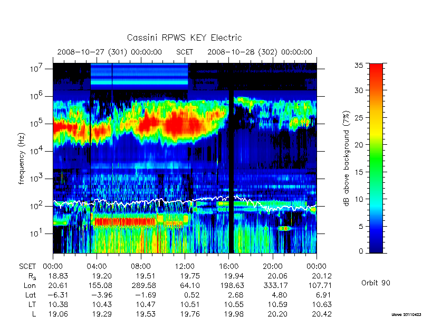Click the 10^7 frequency axis tick label
The width and height of the screenshot is (422, 317).
[x=37, y=68]
